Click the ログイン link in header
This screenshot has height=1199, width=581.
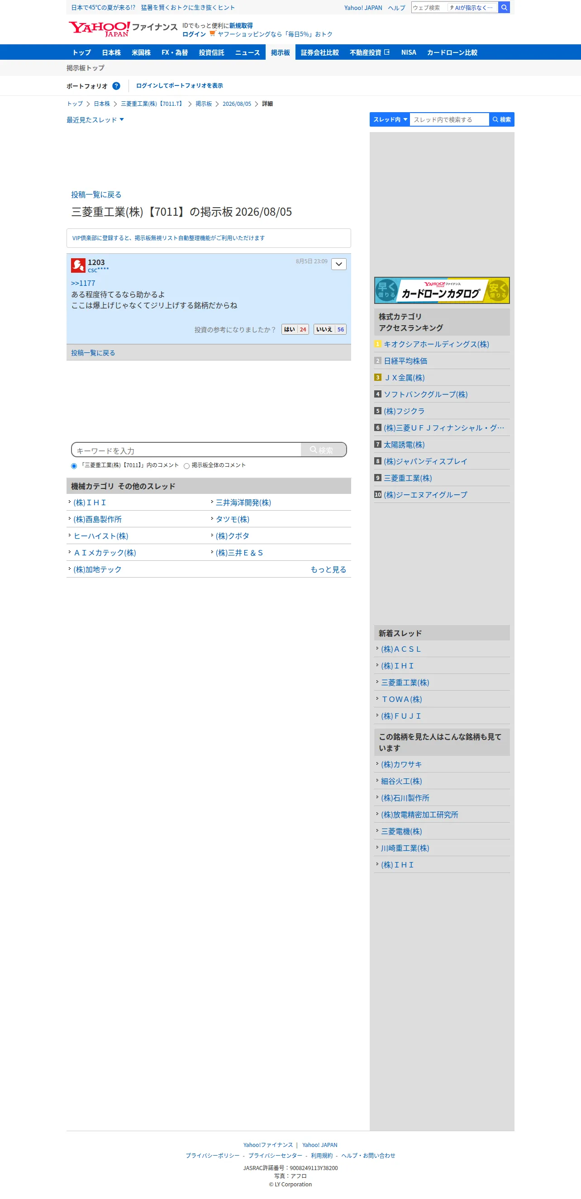pos(194,34)
